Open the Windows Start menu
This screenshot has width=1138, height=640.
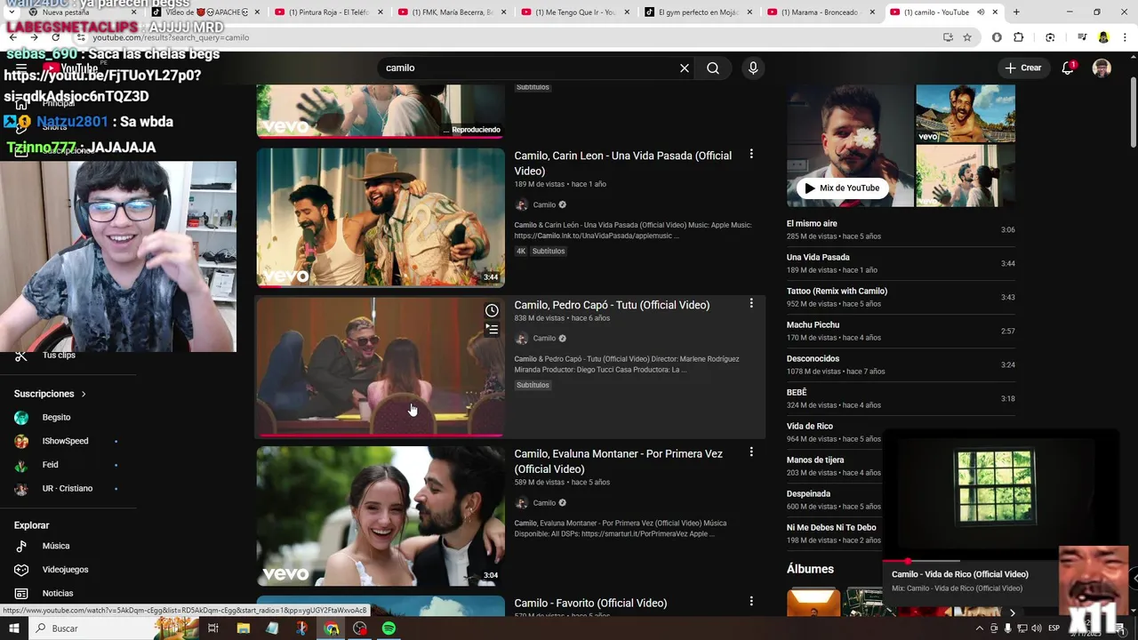tap(15, 628)
